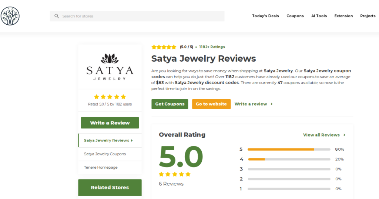This screenshot has width=379, height=199.
Task: Click the chevron beside View all Reviews
Action: tap(345, 135)
